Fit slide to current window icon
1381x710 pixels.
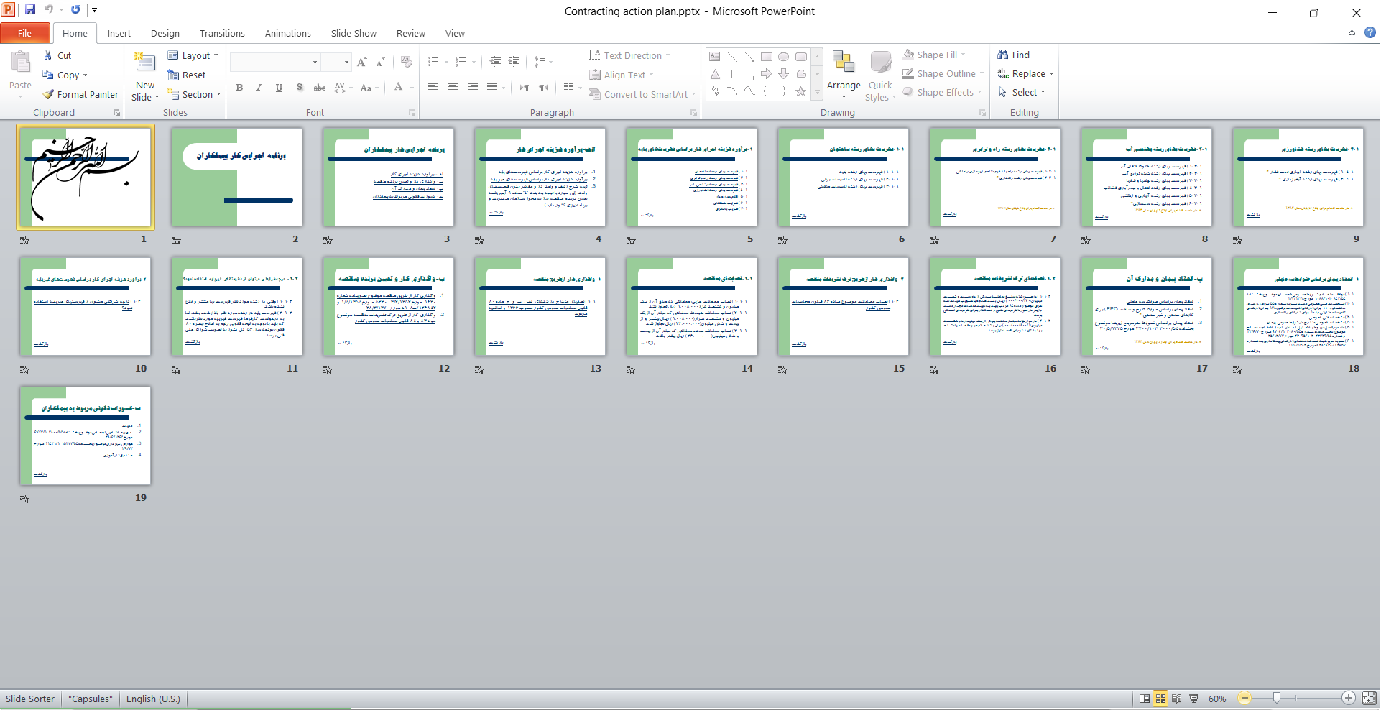[1370, 698]
